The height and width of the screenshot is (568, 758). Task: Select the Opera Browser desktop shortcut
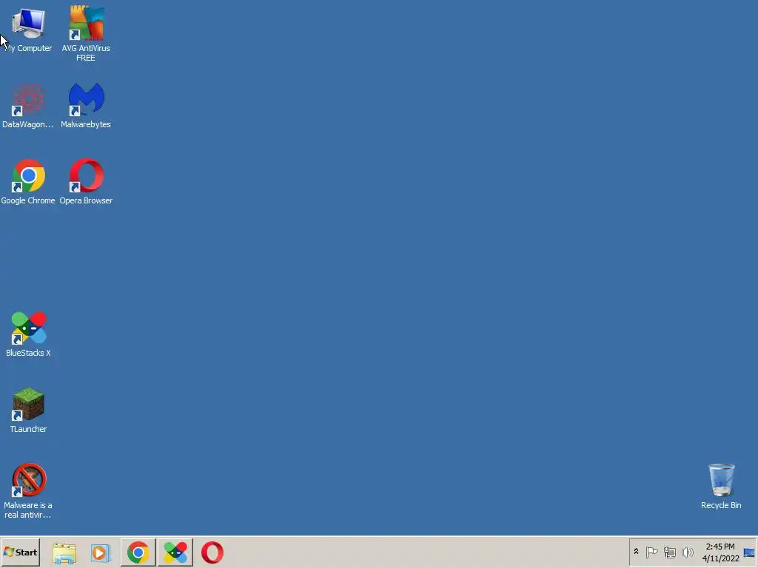[x=86, y=182]
